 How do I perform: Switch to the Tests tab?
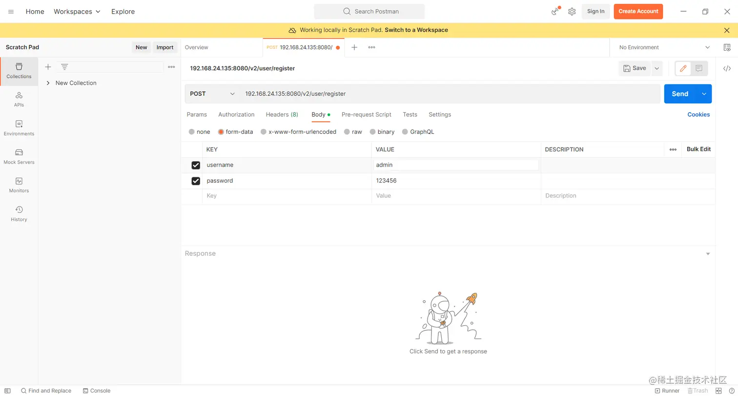coord(410,114)
